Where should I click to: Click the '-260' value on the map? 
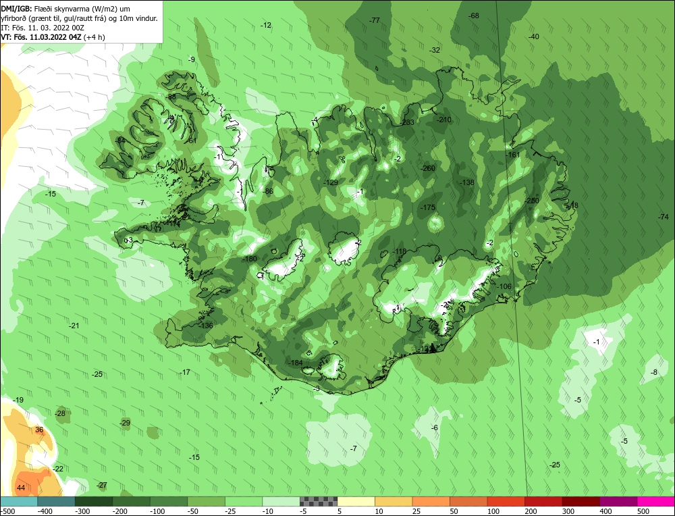pyautogui.click(x=428, y=168)
